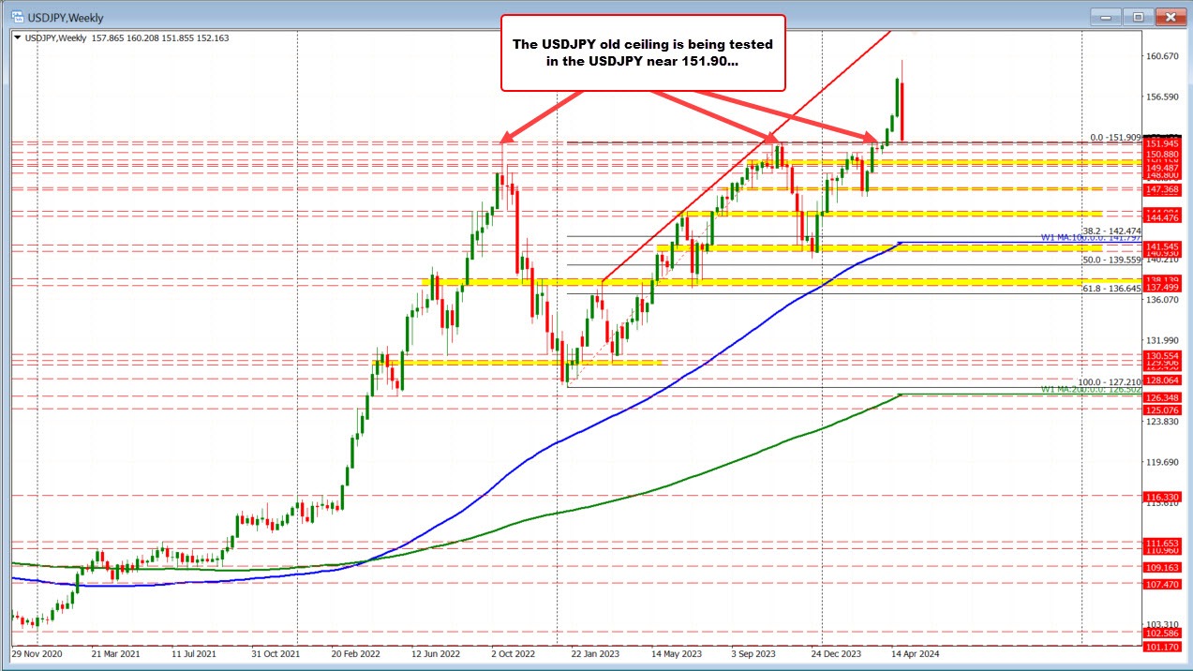Click the 109.163 red price label
Viewport: 1193px width, 671px height.
(x=1162, y=567)
